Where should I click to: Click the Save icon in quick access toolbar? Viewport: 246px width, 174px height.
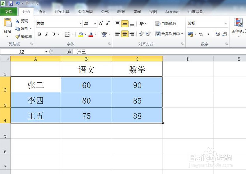[x=11, y=3]
